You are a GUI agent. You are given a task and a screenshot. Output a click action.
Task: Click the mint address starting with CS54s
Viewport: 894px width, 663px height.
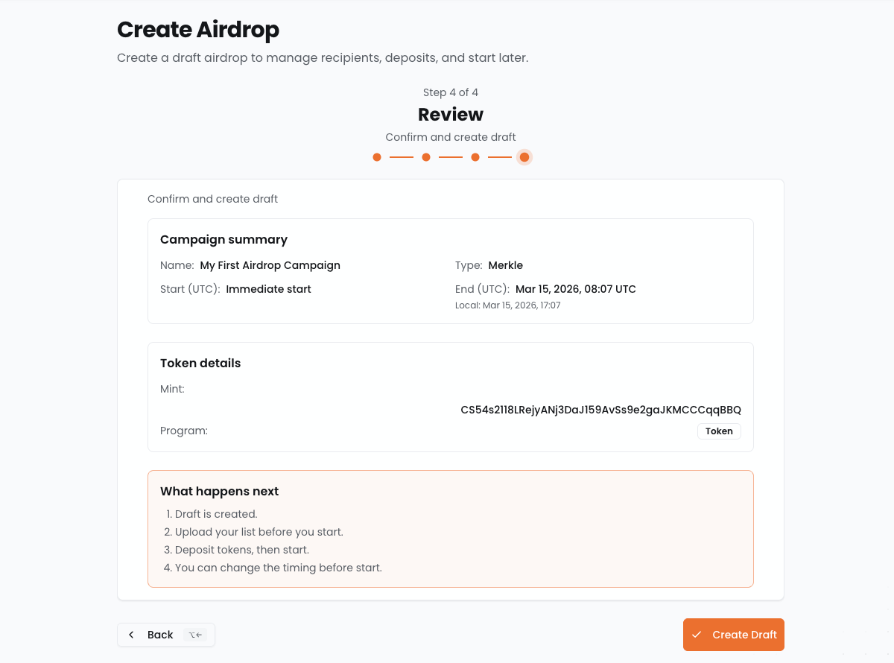(x=600, y=410)
